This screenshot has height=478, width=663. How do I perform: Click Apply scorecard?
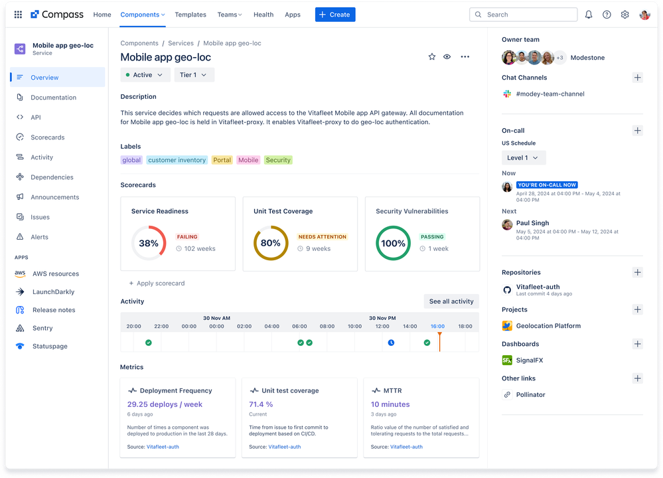pyautogui.click(x=157, y=283)
